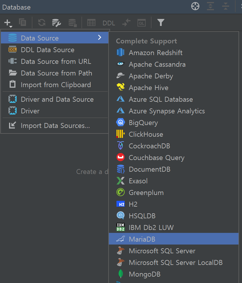The height and width of the screenshot is (283, 242).
Task: Click the Duplicate data source icon
Action: [22, 22]
